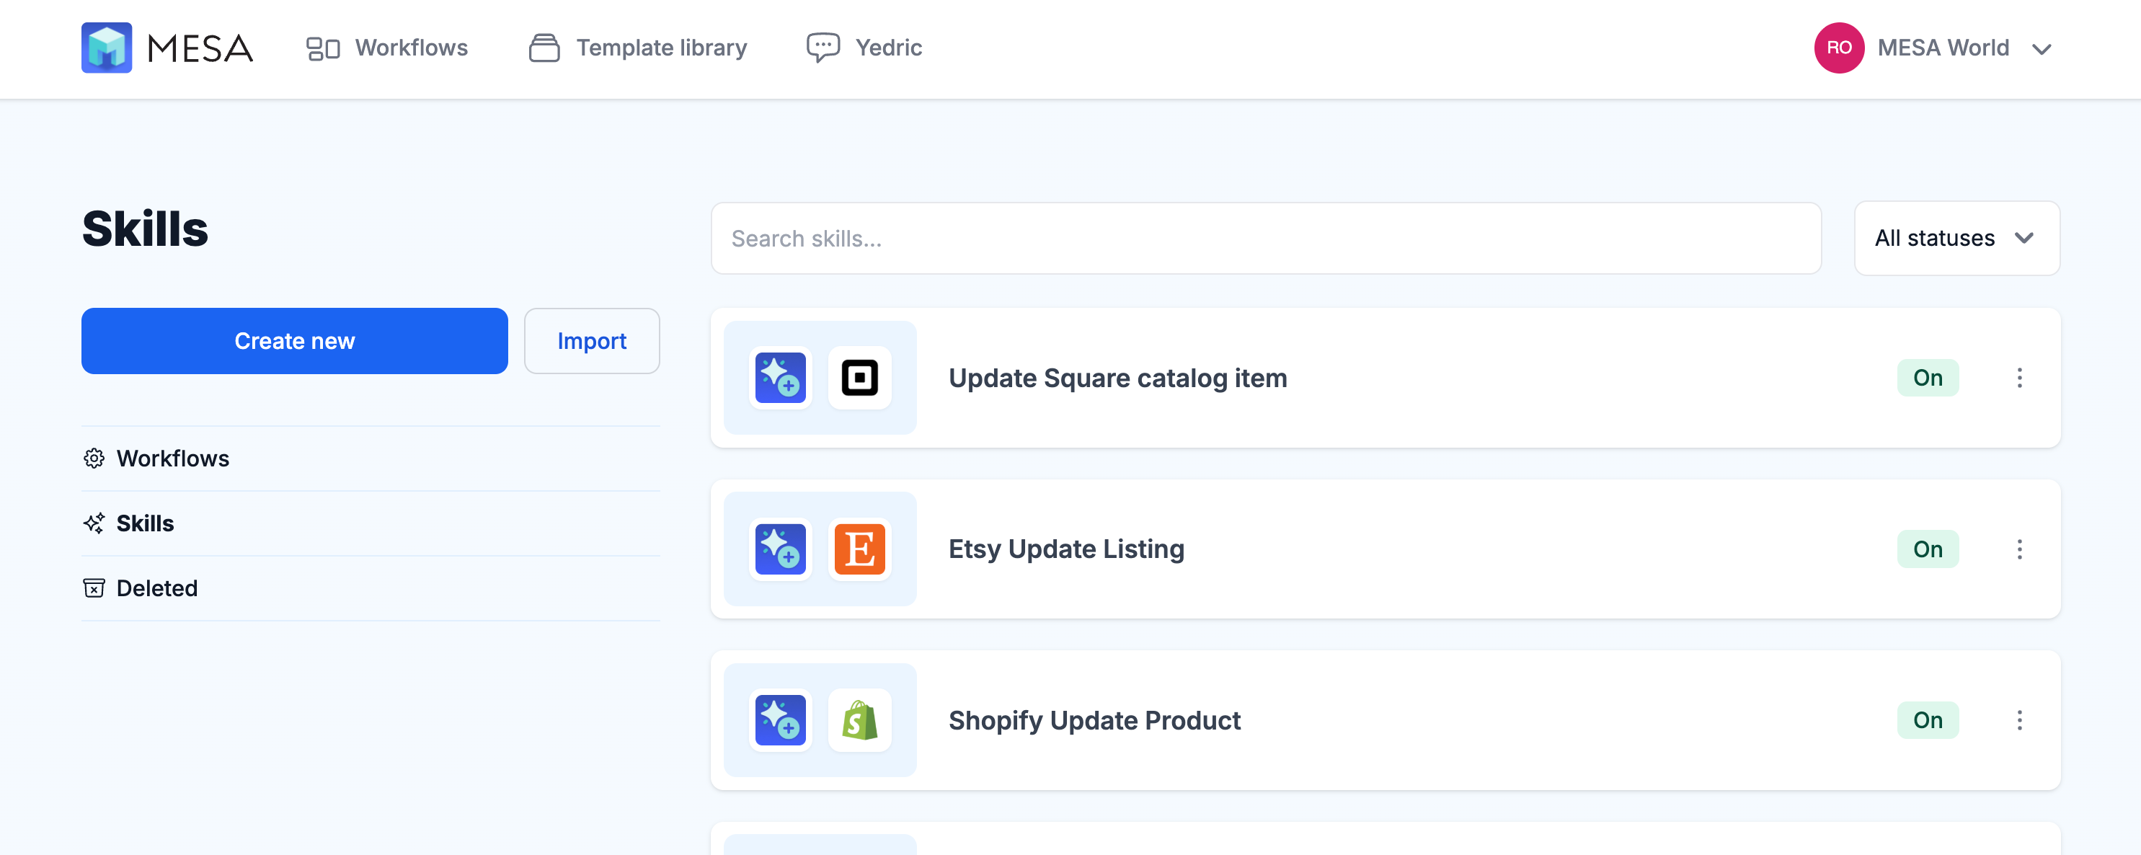The width and height of the screenshot is (2141, 855).
Task: Click the Yedric chat bubble icon
Action: click(823, 48)
